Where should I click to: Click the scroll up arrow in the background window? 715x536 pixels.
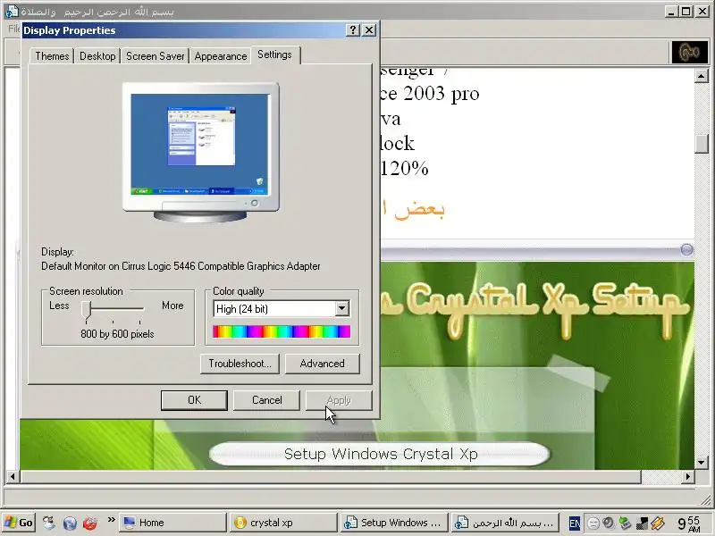pos(702,76)
